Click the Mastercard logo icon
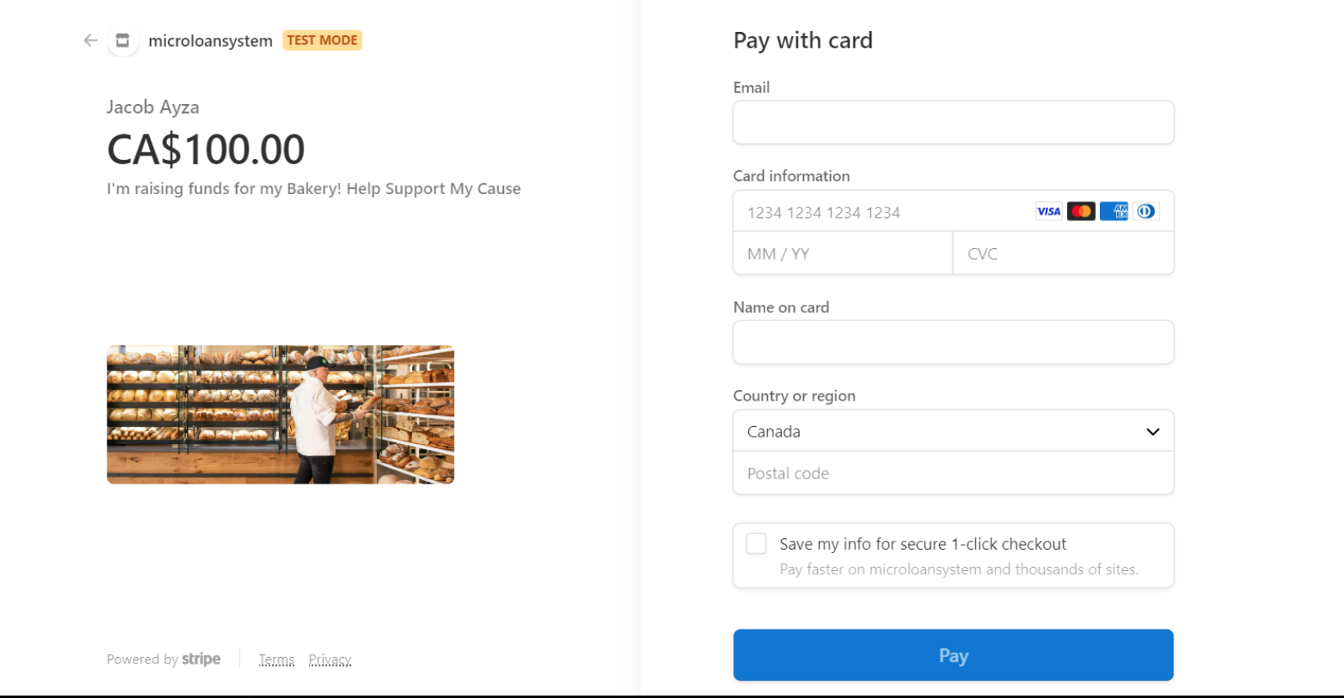This screenshot has width=1344, height=698. 1081,211
